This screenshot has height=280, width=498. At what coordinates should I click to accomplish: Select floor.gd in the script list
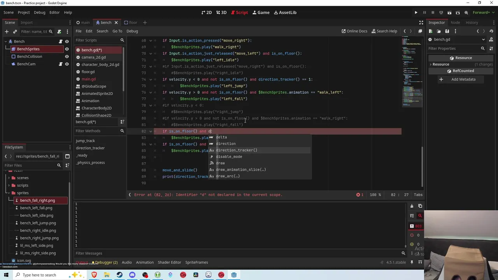tap(88, 72)
